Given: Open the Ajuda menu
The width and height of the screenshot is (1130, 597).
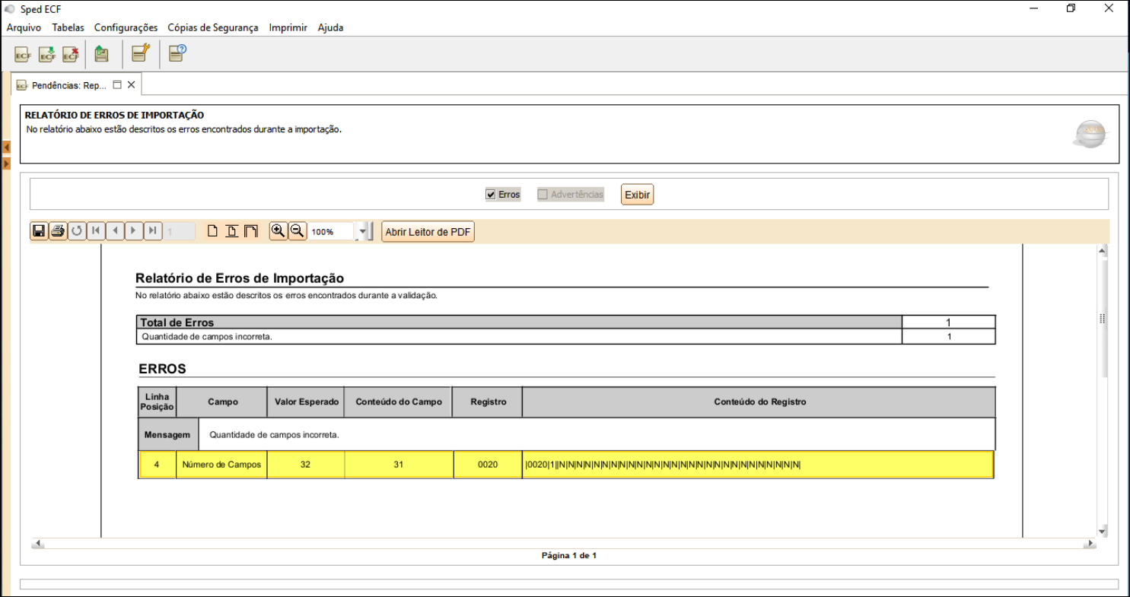Looking at the screenshot, I should [330, 27].
